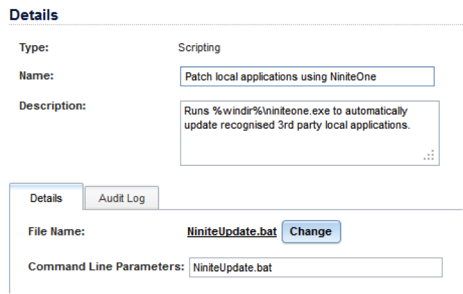Image resolution: width=463 pixels, height=294 pixels.
Task: Open the NiniteUpdate.bat file link
Action: click(x=232, y=232)
